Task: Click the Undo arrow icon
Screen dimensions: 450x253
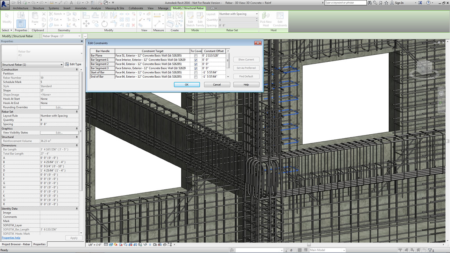Action: [33, 3]
